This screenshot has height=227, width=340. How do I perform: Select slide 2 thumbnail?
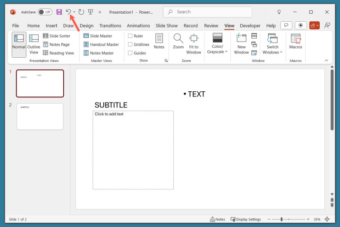(40, 117)
